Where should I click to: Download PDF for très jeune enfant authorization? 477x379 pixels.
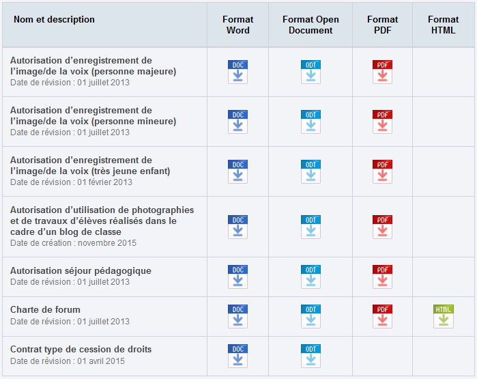(x=382, y=171)
